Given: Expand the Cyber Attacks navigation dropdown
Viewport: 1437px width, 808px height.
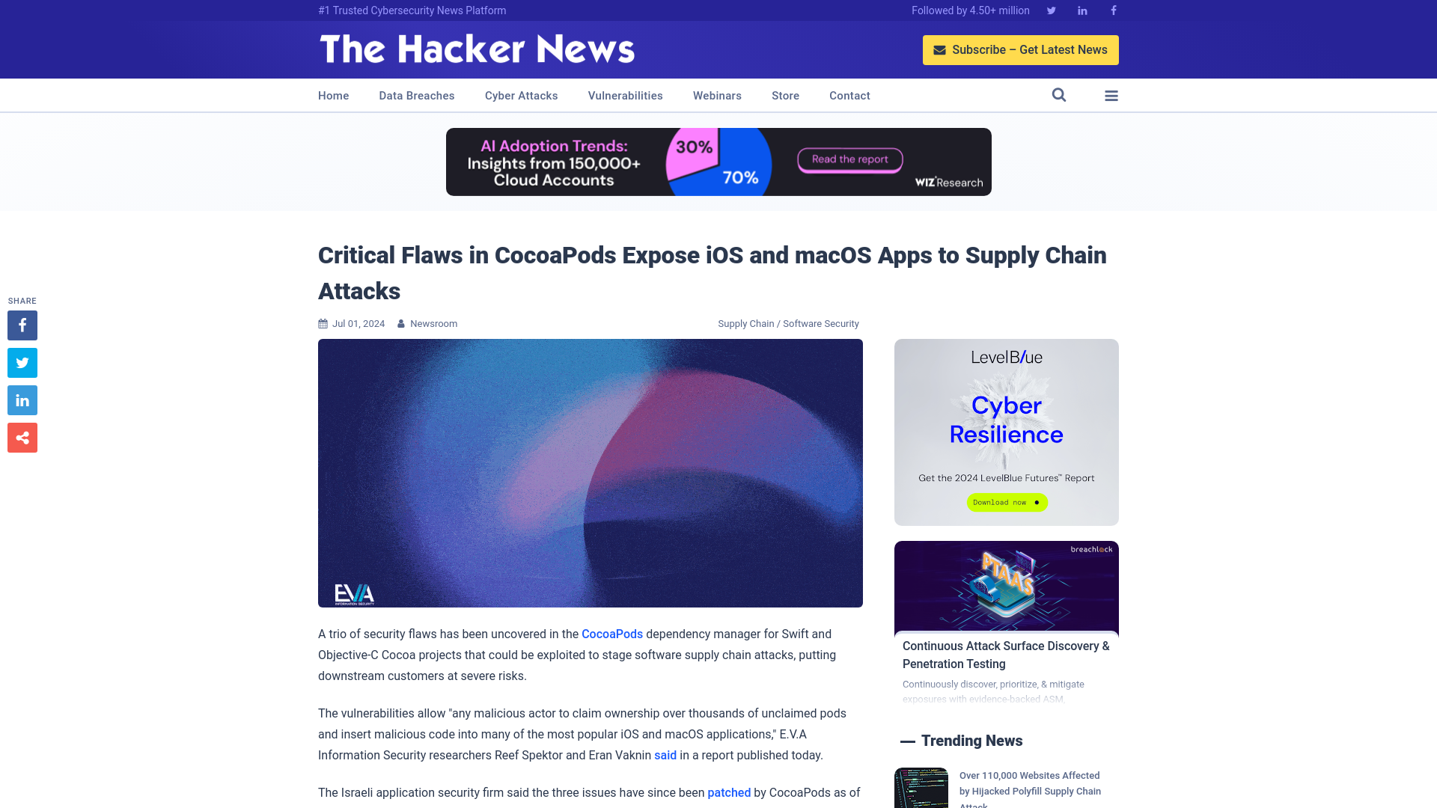Looking at the screenshot, I should (521, 95).
